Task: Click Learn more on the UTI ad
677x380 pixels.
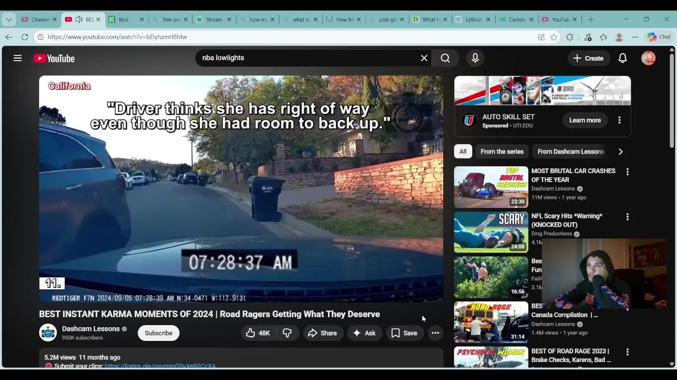Action: [x=585, y=120]
